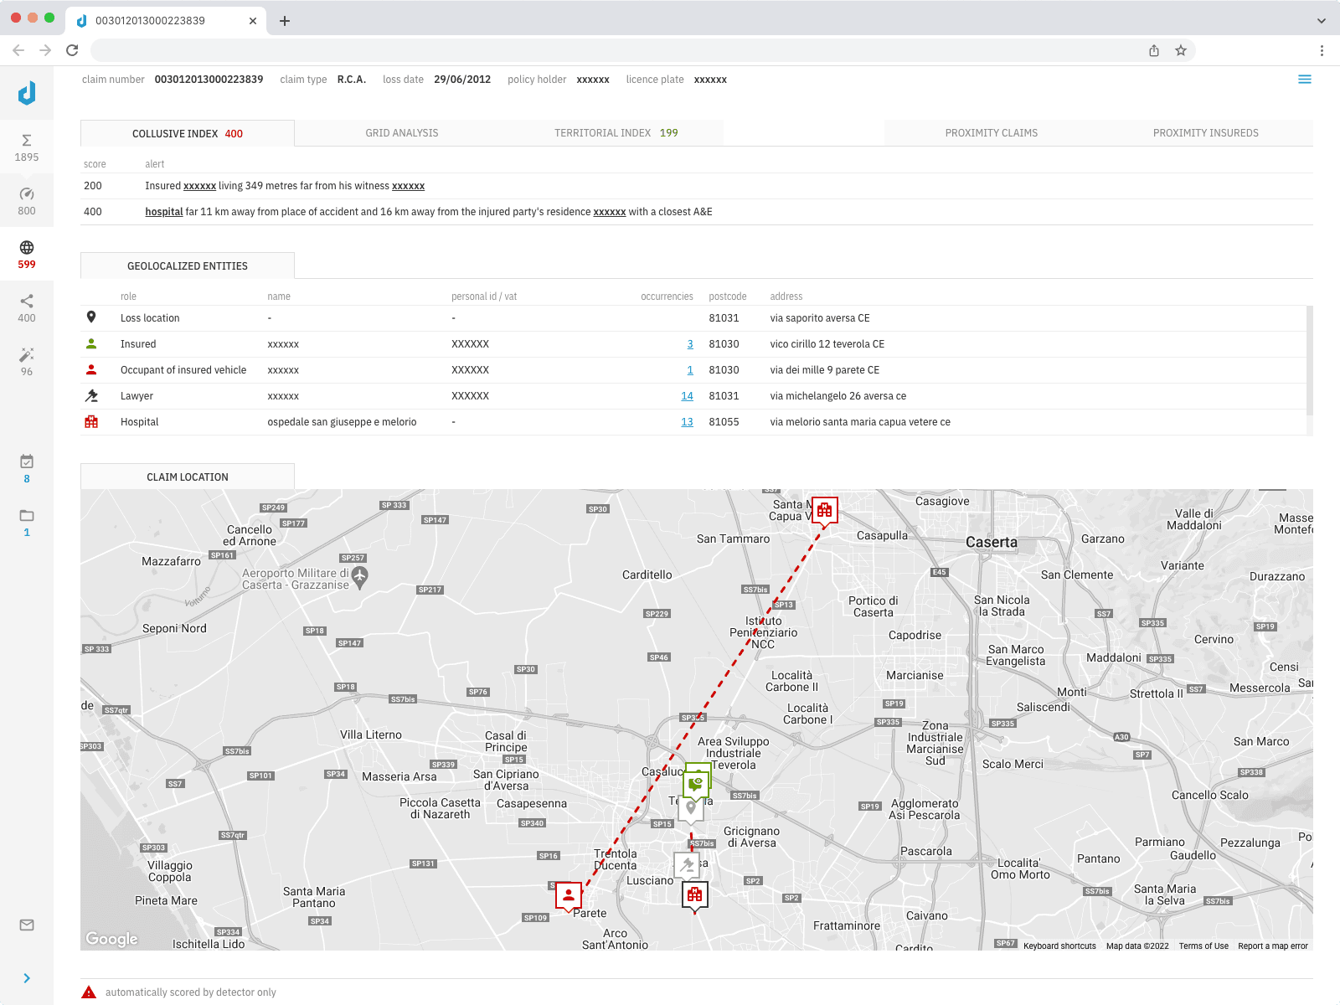This screenshot has width=1340, height=1005.
Task: Click the browser share icon
Action: coord(1154,50)
